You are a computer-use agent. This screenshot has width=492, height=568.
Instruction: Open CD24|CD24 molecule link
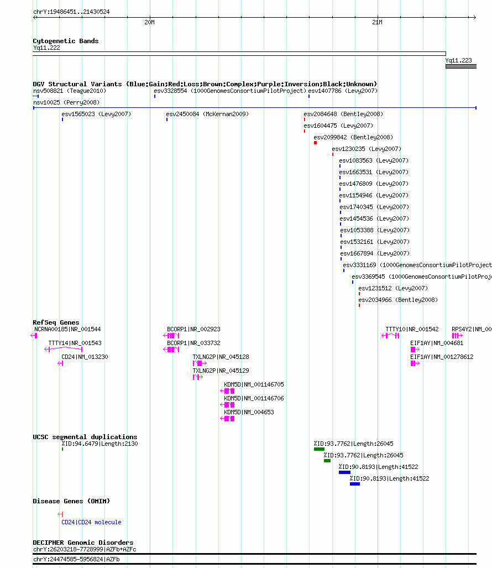pos(91,522)
